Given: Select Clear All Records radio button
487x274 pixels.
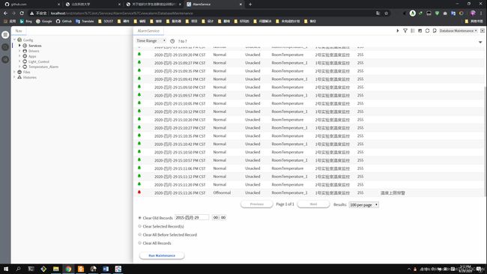Looking at the screenshot, I should [x=140, y=243].
